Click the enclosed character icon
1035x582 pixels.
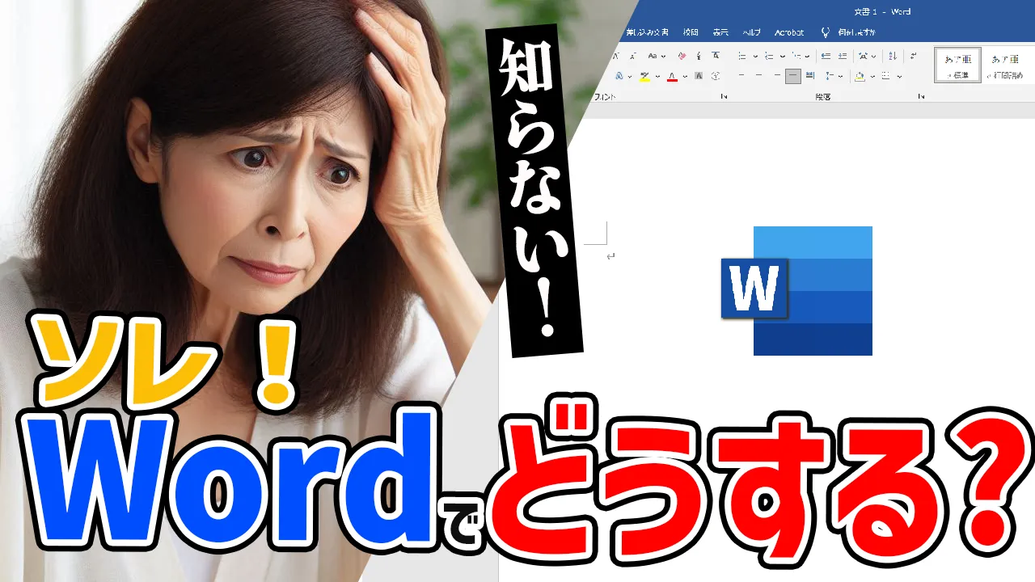click(716, 76)
